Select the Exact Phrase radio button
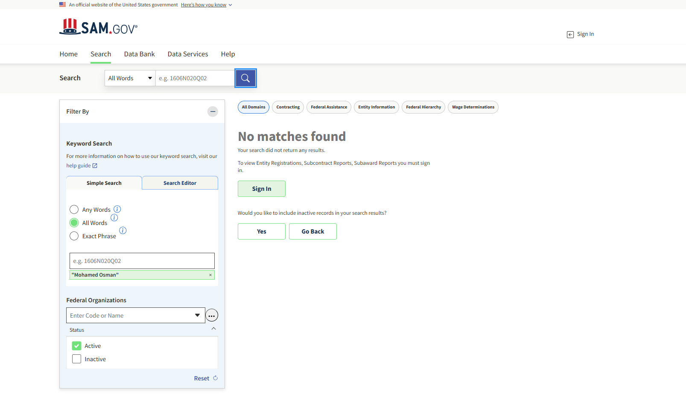Viewport: 686px width, 412px height. (74, 236)
